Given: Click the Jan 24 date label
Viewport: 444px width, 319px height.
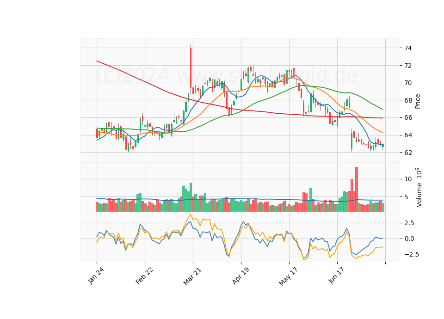Looking at the screenshot, I should [x=96, y=276].
